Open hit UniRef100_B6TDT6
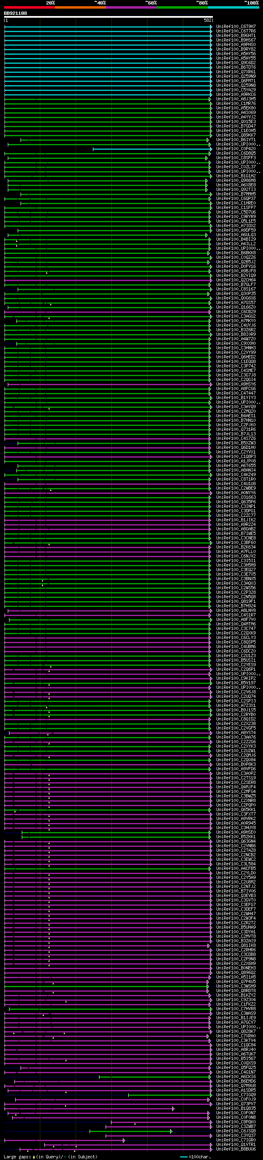 (x=236, y=67)
